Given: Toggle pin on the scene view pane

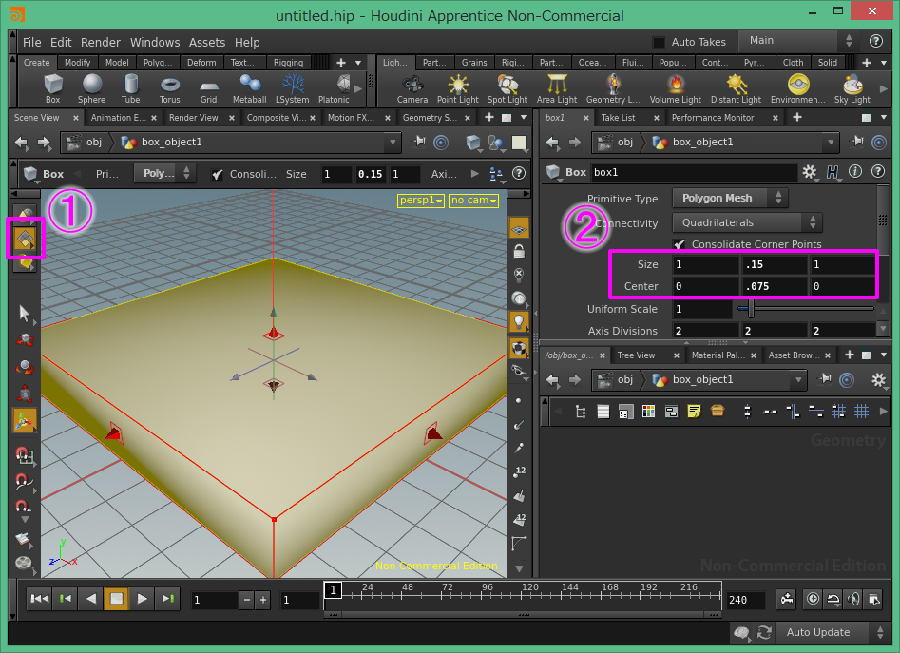Looking at the screenshot, I should click(x=420, y=142).
